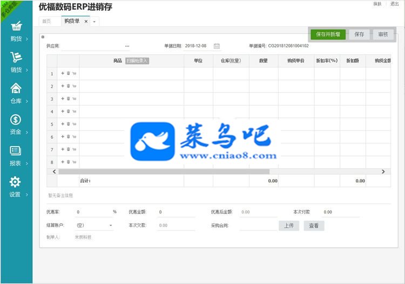
Task: Focus the 单据日期 date field
Action: 198,46
